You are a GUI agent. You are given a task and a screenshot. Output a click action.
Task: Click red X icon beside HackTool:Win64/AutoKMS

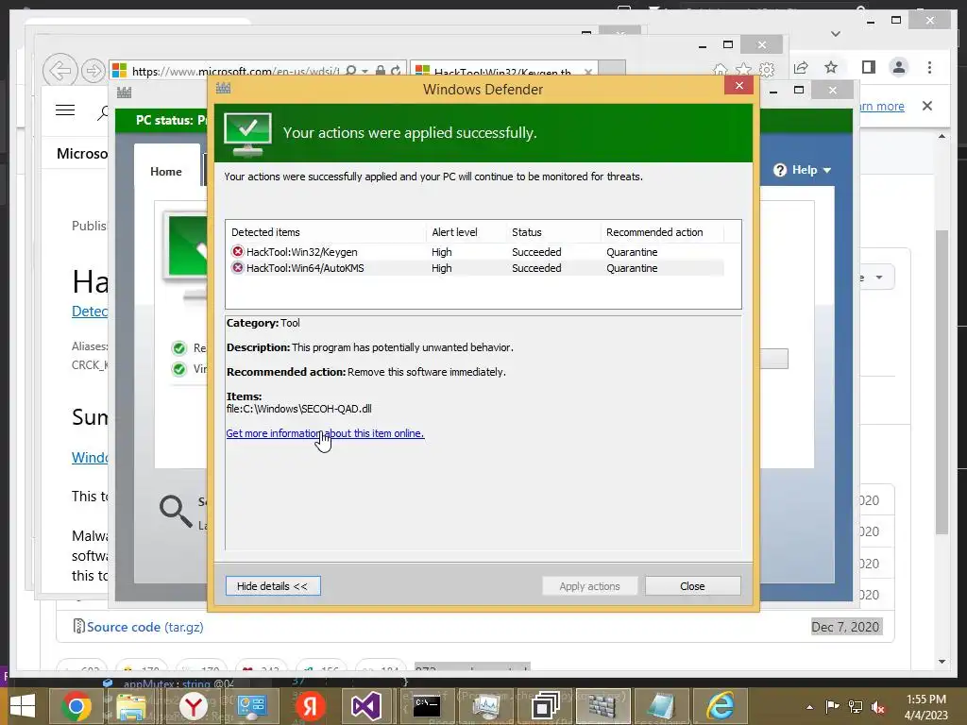(x=237, y=267)
